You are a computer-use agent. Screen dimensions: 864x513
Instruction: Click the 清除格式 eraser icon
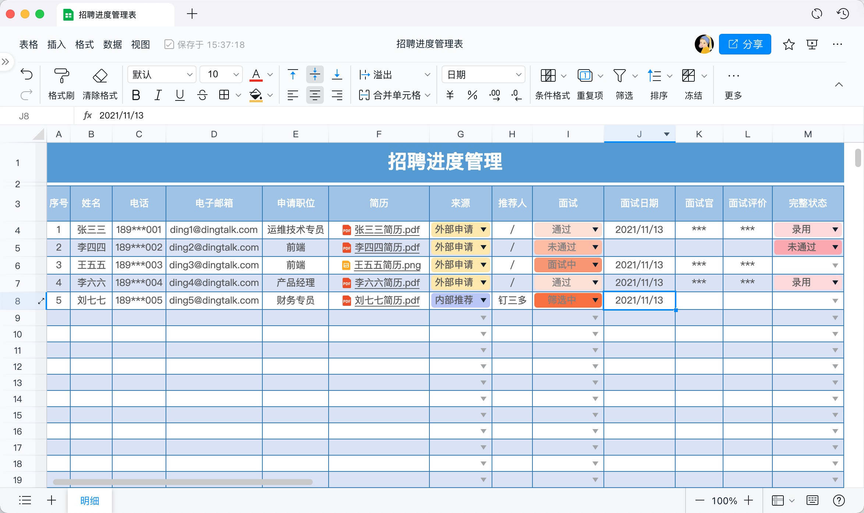click(x=99, y=75)
